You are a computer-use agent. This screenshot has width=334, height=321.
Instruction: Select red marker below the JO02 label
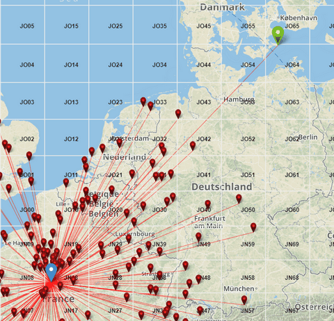tap(29, 156)
